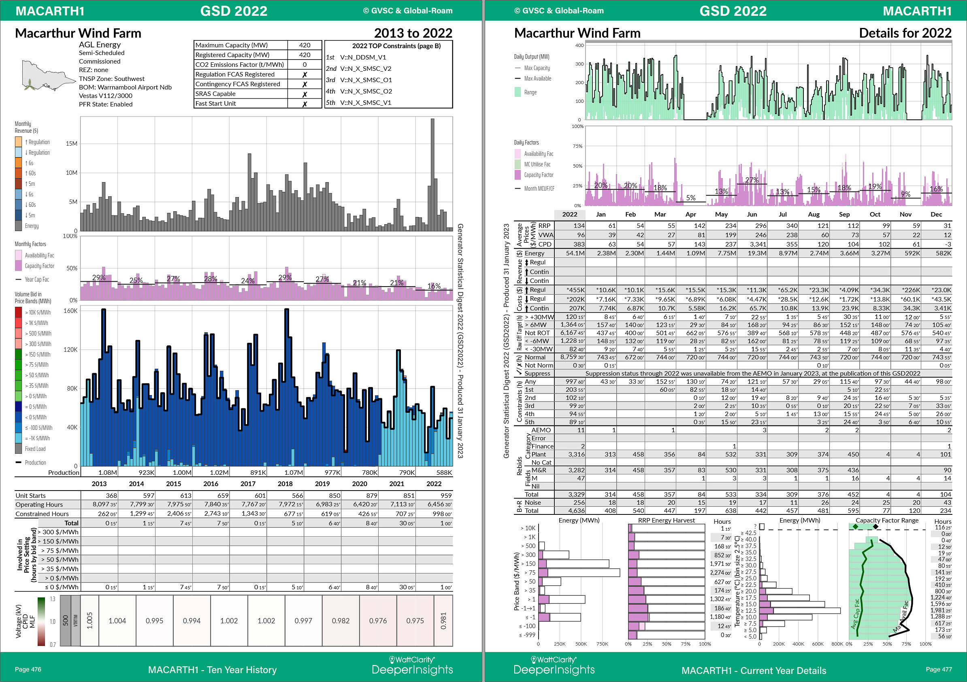Click the 2013 year column label

click(x=99, y=484)
